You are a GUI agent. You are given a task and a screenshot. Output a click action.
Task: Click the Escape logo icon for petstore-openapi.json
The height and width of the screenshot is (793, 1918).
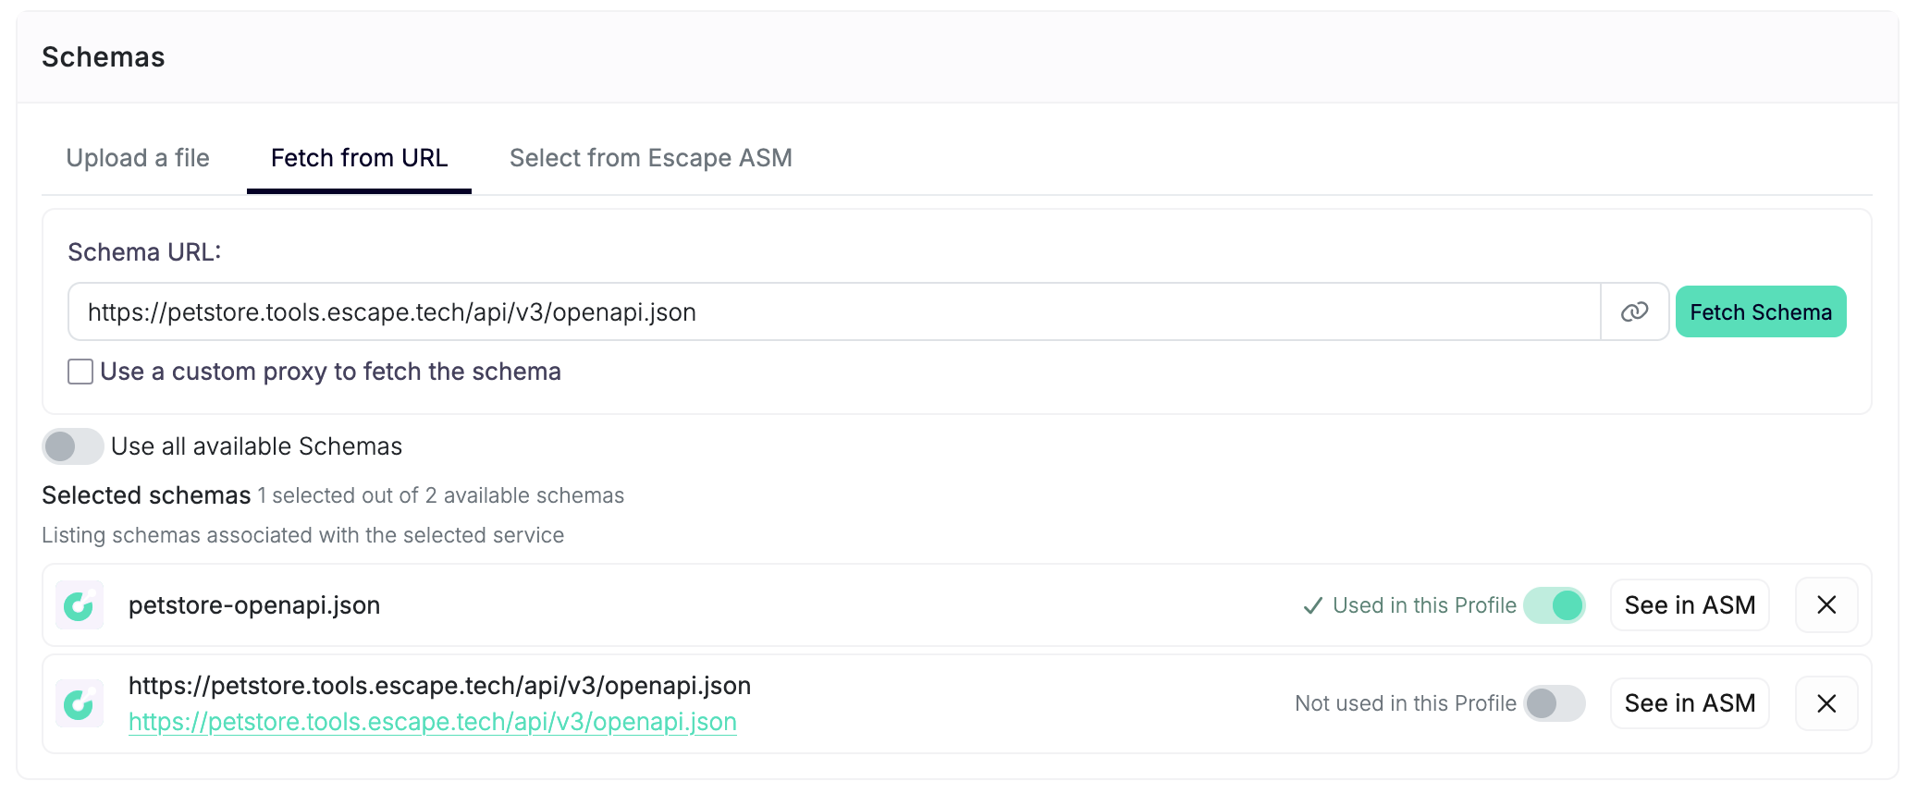(80, 605)
